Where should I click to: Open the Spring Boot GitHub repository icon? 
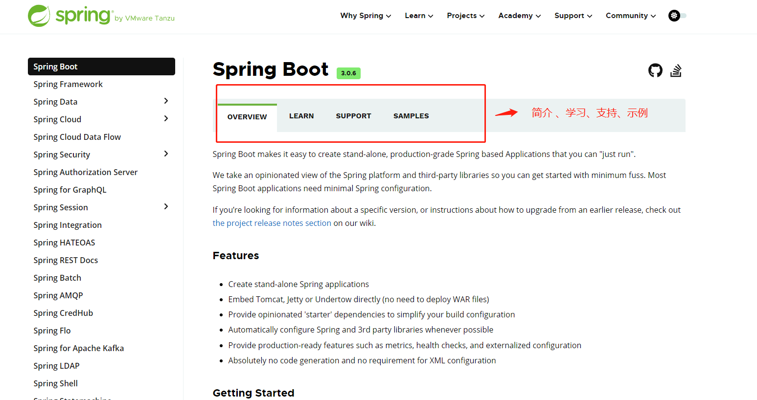pos(655,70)
